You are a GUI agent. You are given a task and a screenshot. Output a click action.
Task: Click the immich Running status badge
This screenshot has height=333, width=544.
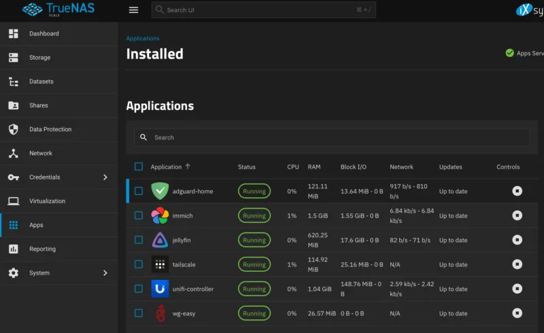click(254, 215)
